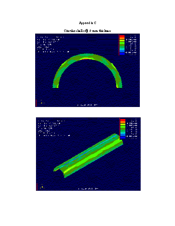Select the right foot of the arch
Viewport: 175px width, 226px height.
click(x=119, y=86)
